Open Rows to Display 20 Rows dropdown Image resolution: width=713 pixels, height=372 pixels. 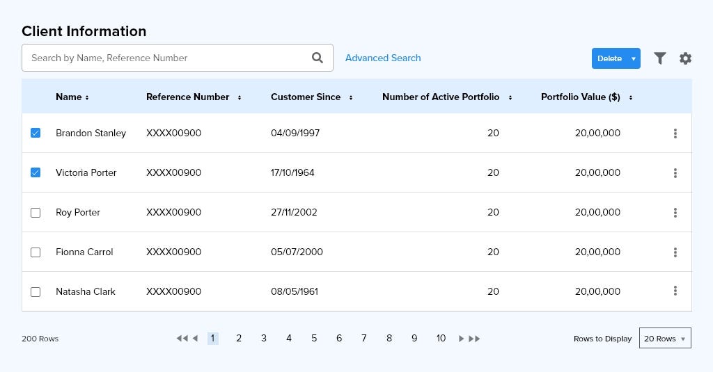click(x=665, y=338)
